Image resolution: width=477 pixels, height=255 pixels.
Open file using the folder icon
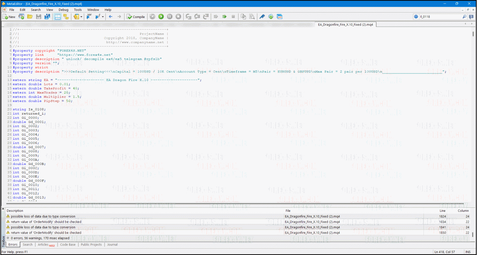pos(30,17)
